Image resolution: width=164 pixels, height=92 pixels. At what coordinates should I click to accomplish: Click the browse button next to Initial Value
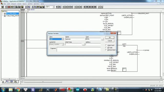click(x=84, y=44)
